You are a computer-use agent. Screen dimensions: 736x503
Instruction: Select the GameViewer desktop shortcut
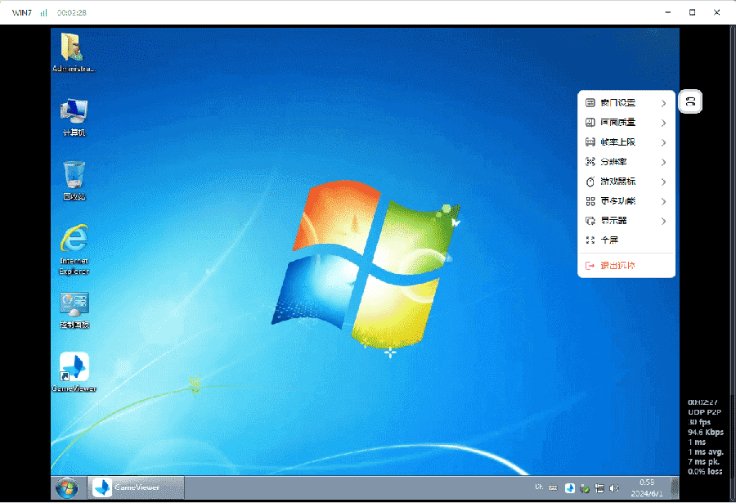[74, 372]
